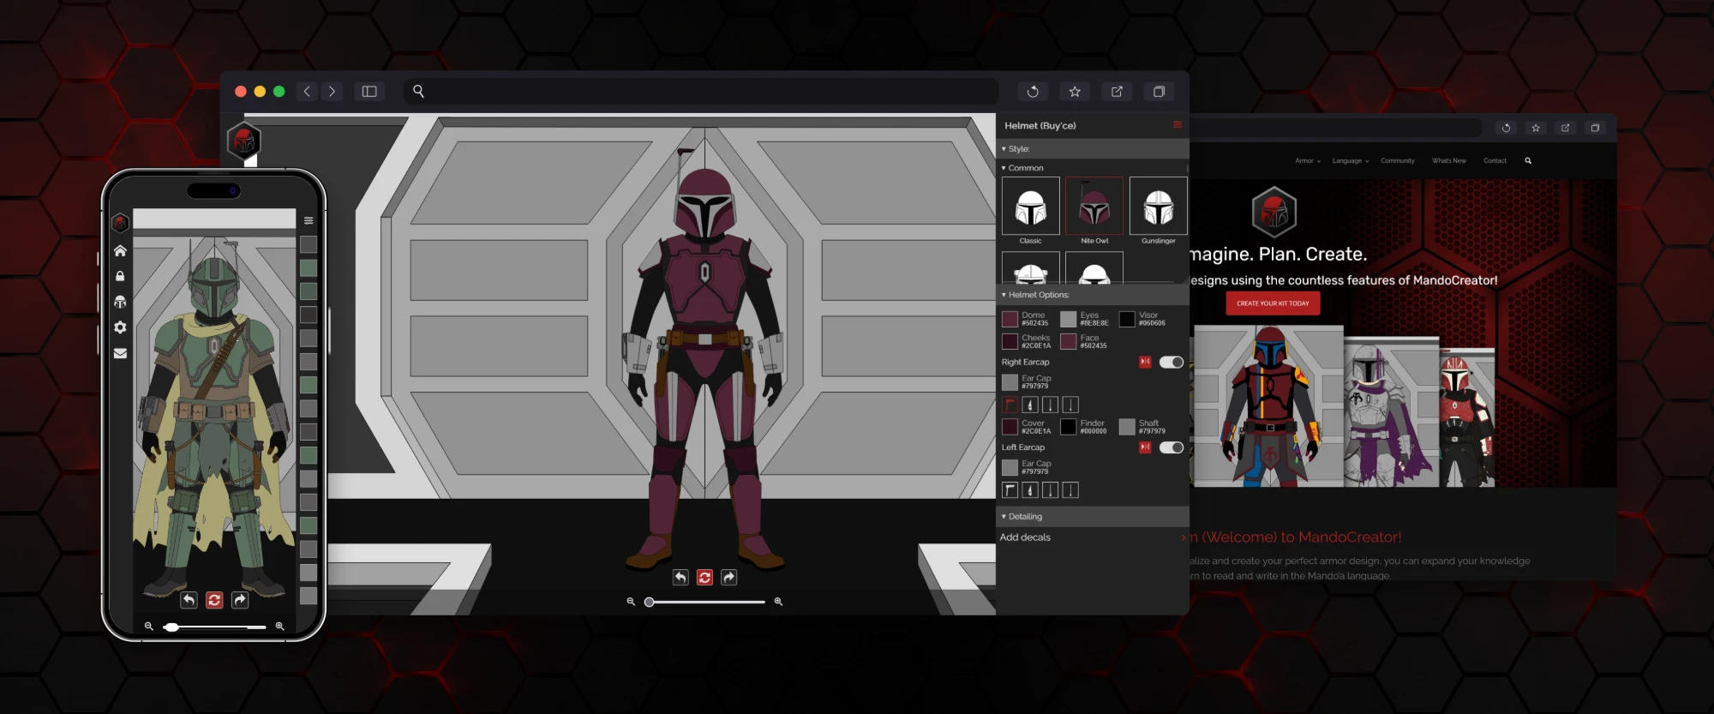Viewport: 1714px width, 714px height.
Task: Turn off the Left Earcap switch
Action: 1172,447
